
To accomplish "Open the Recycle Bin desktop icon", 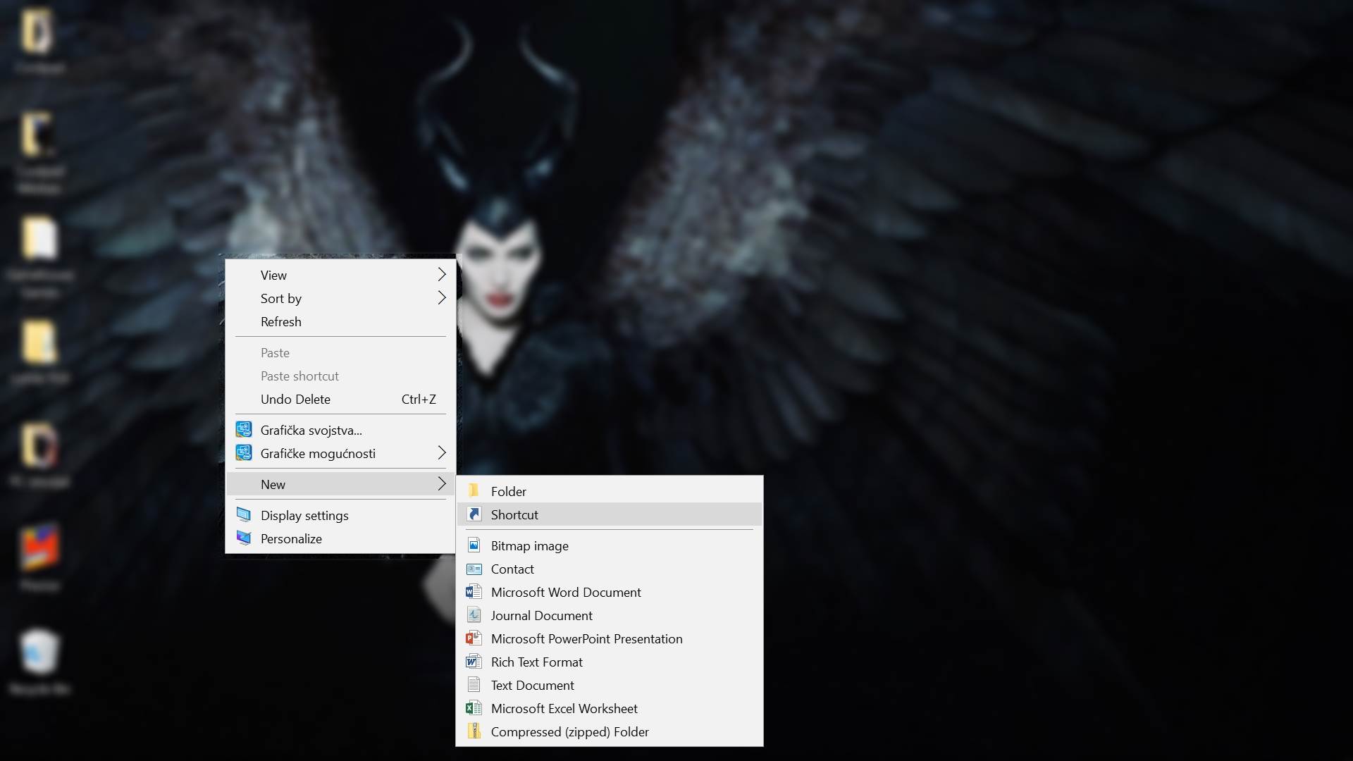I will point(39,653).
